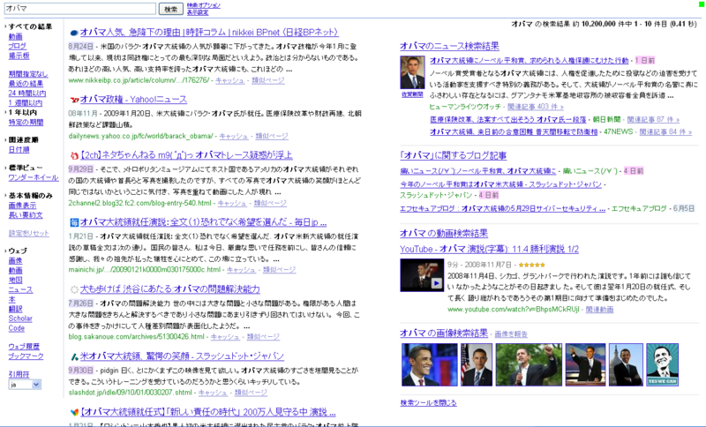
Task: Open 米オバマ大統領、驚愕の笑顔 result title
Action: 182,356
